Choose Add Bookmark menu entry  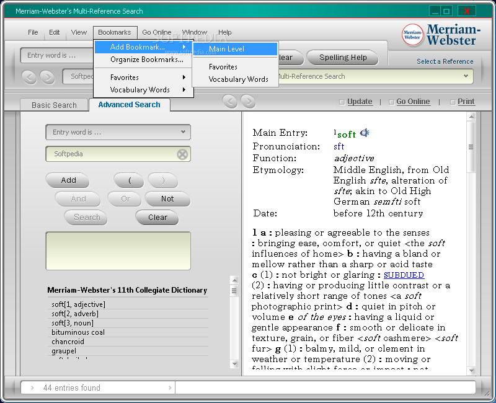pos(144,47)
